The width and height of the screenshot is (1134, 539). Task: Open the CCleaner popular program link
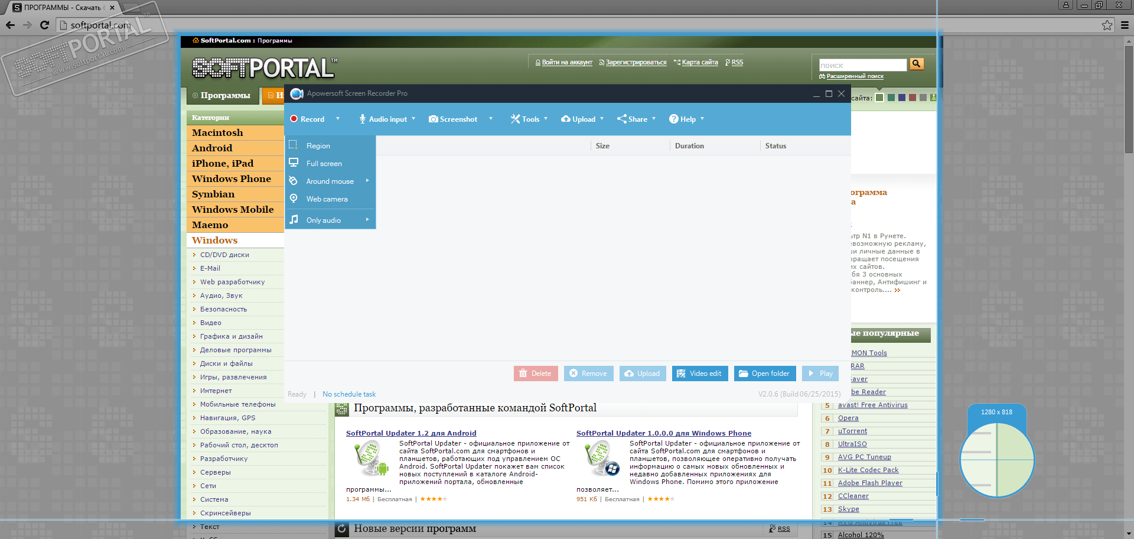click(853, 496)
